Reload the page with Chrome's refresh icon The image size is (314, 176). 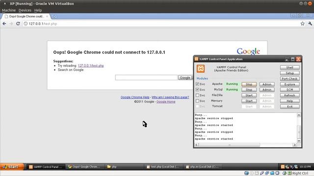tap(18, 23)
